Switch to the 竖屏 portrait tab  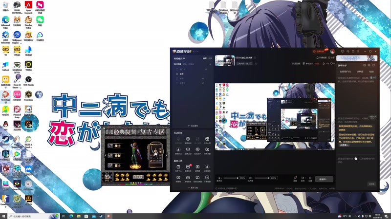click(x=210, y=58)
